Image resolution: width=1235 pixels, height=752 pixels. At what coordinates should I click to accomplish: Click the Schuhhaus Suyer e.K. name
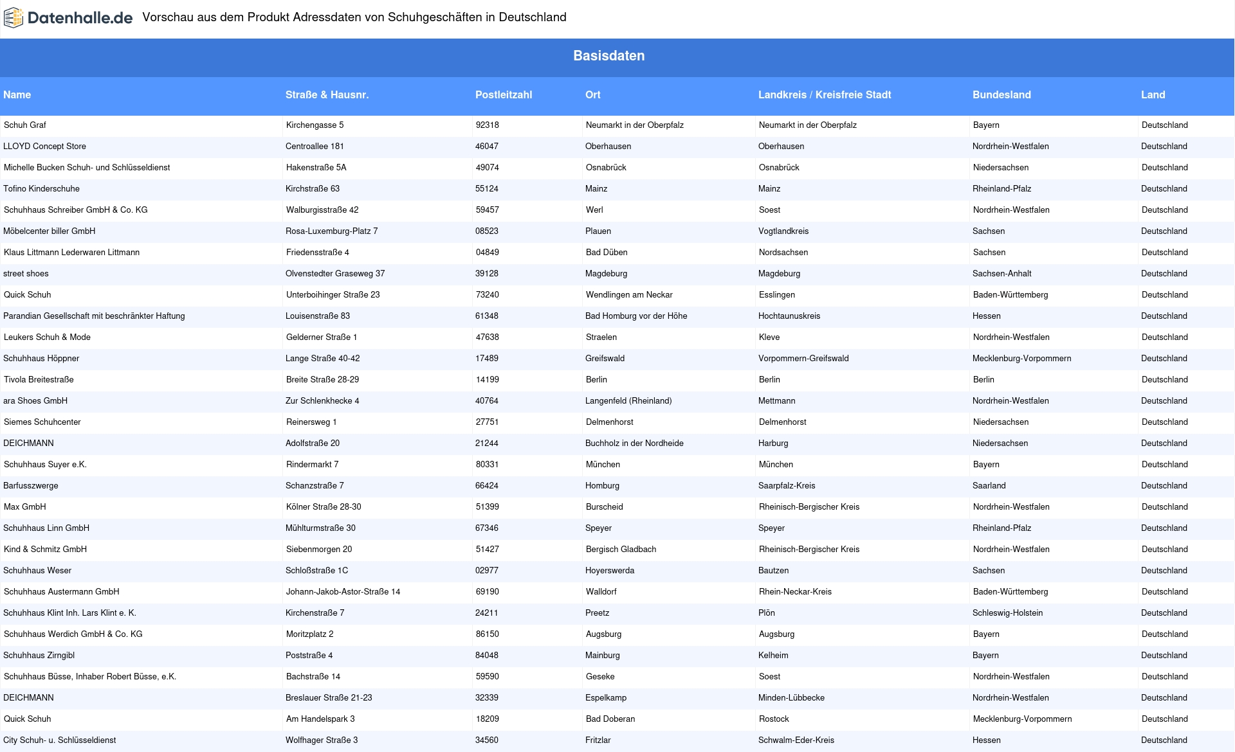[45, 464]
